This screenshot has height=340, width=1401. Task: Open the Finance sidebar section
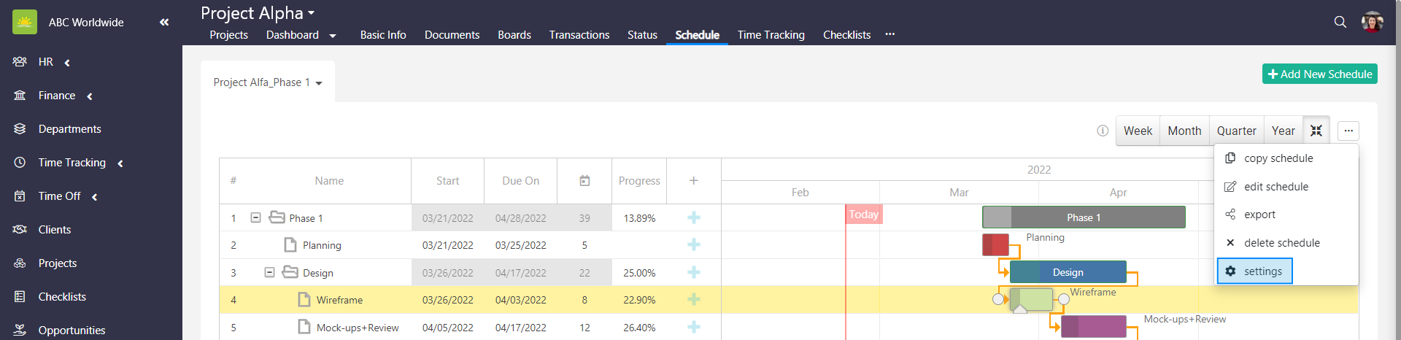click(56, 96)
